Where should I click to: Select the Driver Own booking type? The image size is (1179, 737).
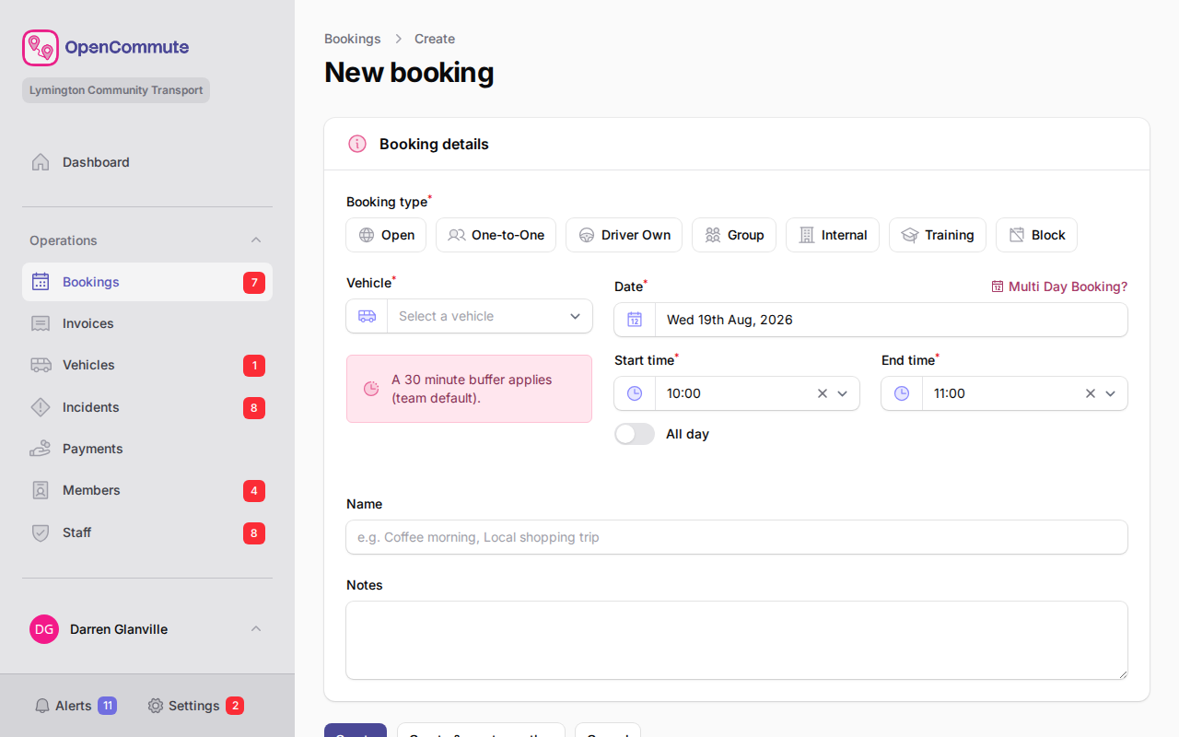click(624, 235)
